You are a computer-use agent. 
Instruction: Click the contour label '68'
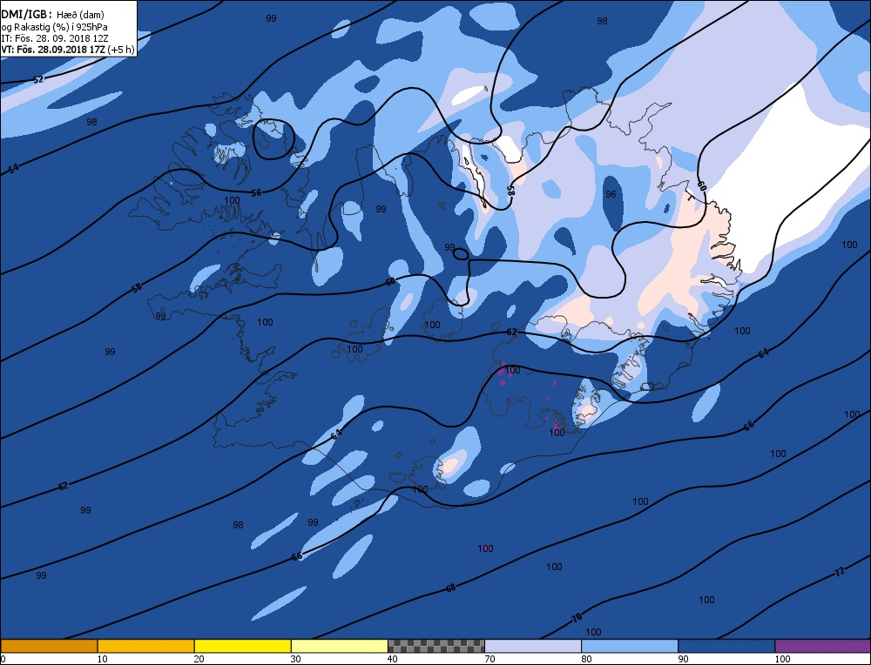pos(450,588)
